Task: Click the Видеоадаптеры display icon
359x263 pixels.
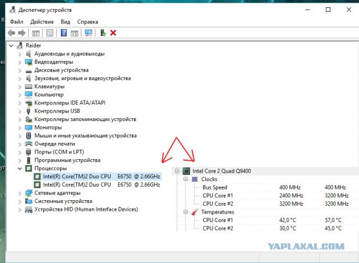Action: pyautogui.click(x=29, y=62)
